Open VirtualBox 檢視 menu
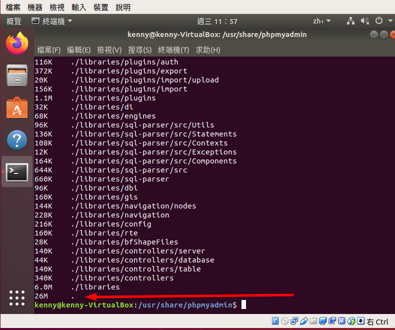 tap(57, 7)
